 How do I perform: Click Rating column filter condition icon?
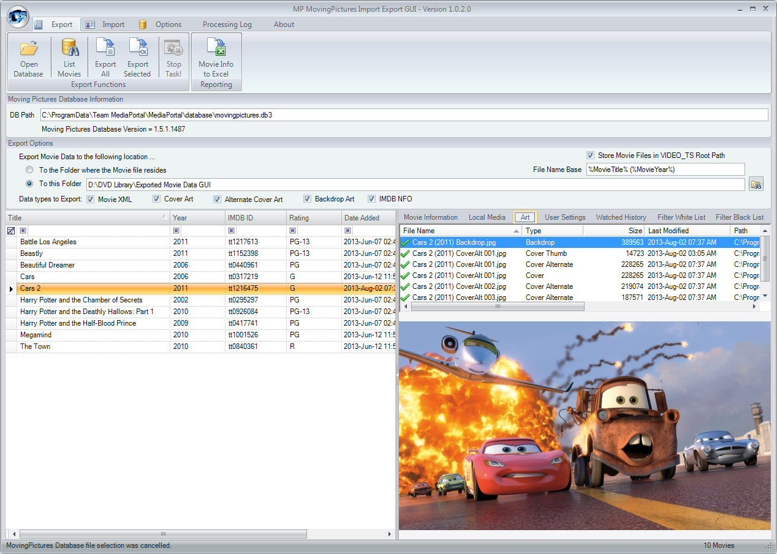click(293, 231)
